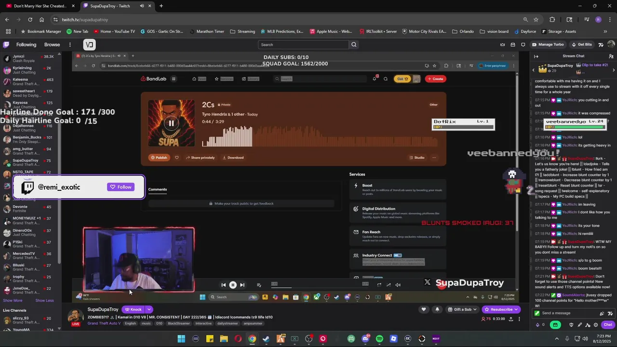Viewport: 617px width, 347px height.
Task: Click Show Less in followed channels
Action: 44,300
